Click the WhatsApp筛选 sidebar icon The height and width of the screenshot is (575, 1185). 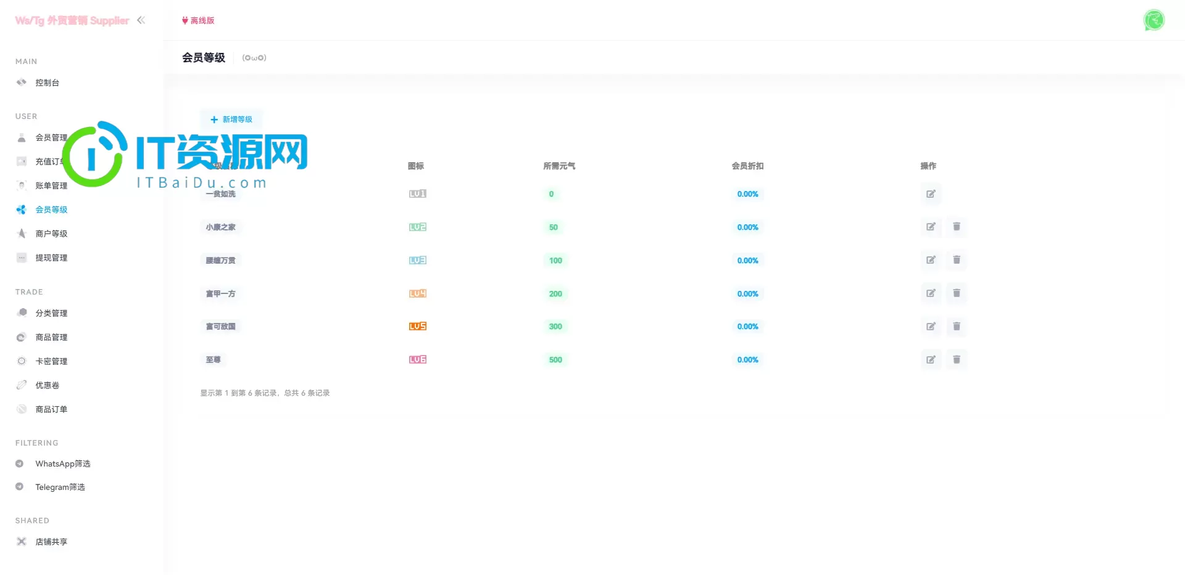[x=20, y=463]
